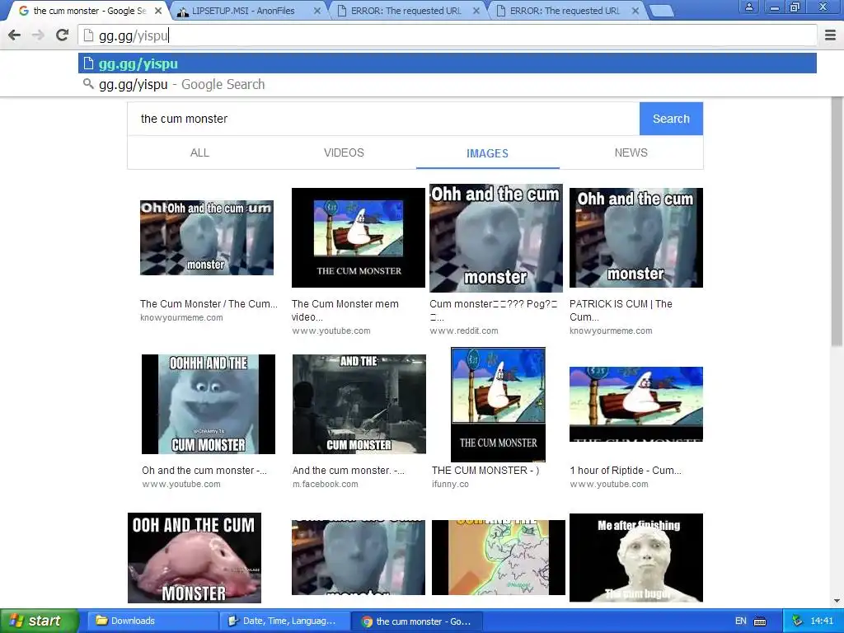Viewport: 844px width, 633px height.
Task: Click the m.facebook.com source text
Action: click(x=325, y=485)
